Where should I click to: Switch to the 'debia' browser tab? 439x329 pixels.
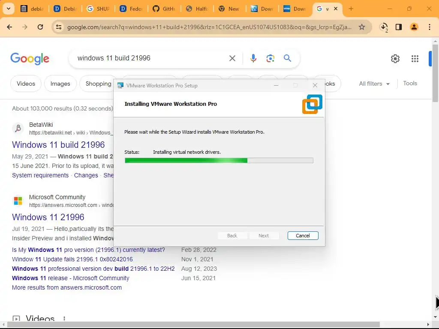point(32,9)
